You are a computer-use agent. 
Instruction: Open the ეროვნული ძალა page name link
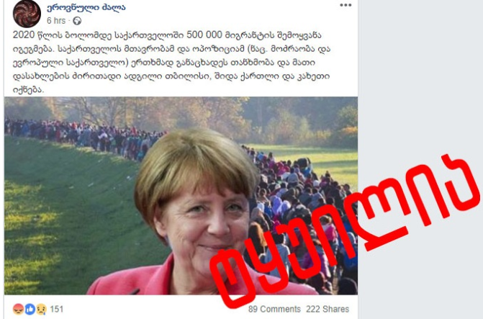[86, 7]
